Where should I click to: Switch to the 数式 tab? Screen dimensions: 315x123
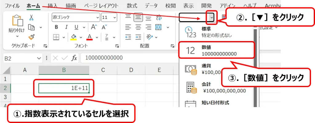tap(132, 6)
